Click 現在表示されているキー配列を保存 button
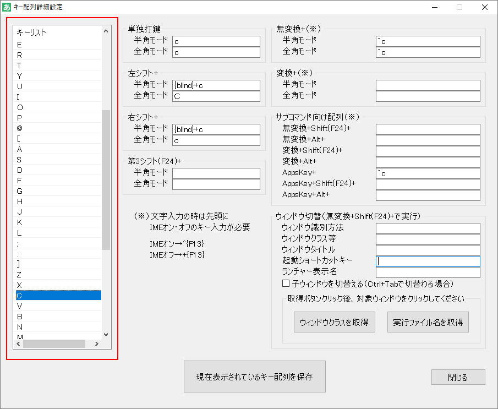 point(254,376)
